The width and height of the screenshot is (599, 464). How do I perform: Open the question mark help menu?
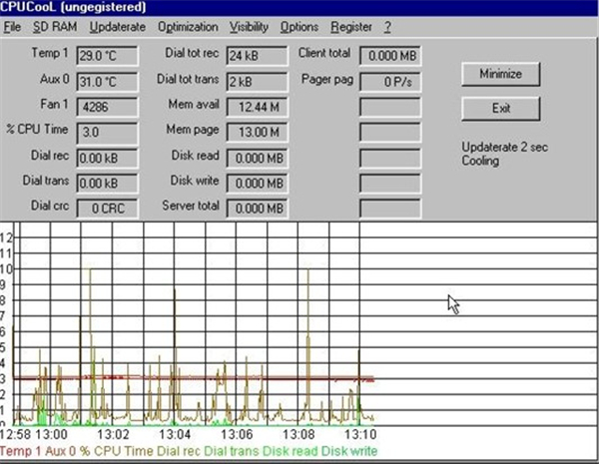click(389, 26)
